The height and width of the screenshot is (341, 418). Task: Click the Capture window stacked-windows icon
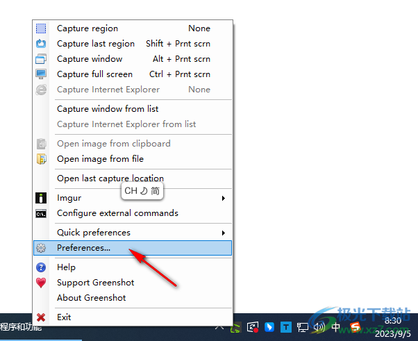[41, 59]
